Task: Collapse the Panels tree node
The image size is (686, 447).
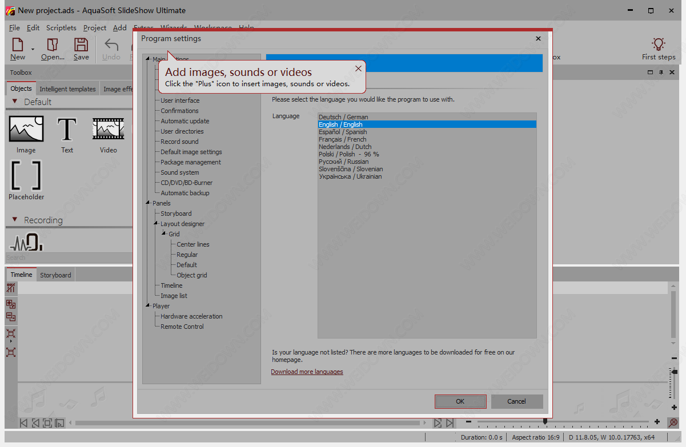Action: click(x=148, y=203)
